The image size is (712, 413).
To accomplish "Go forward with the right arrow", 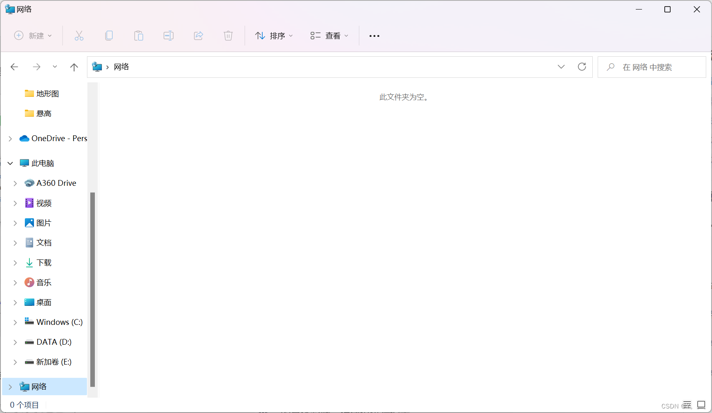I will coord(36,67).
